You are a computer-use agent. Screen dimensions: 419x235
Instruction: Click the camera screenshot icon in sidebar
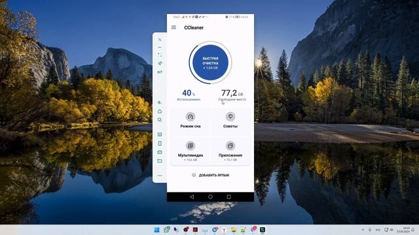[x=160, y=152]
